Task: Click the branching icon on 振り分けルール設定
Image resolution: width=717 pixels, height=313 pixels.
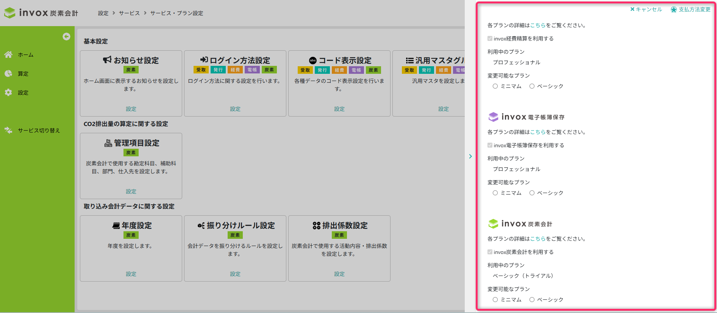Action: (x=201, y=226)
